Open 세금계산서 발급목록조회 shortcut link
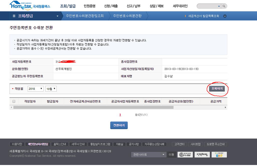The width and height of the screenshot is (257, 167). 203,16
